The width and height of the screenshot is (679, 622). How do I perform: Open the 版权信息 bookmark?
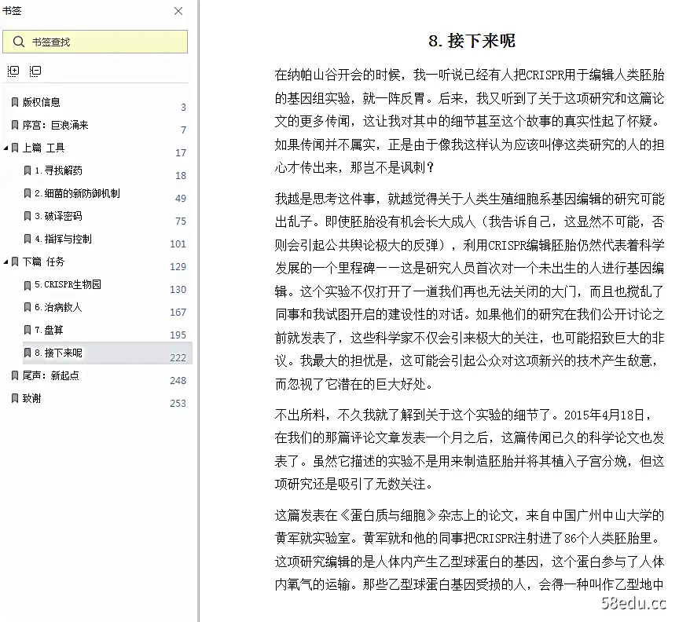pyautogui.click(x=41, y=102)
